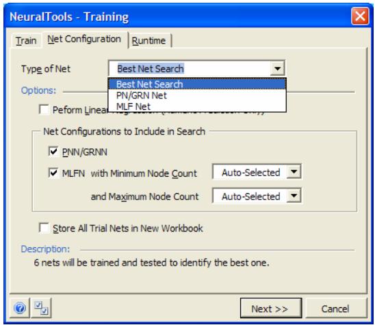Click the application settings checkboxes icon
375x325 pixels.
point(41,308)
